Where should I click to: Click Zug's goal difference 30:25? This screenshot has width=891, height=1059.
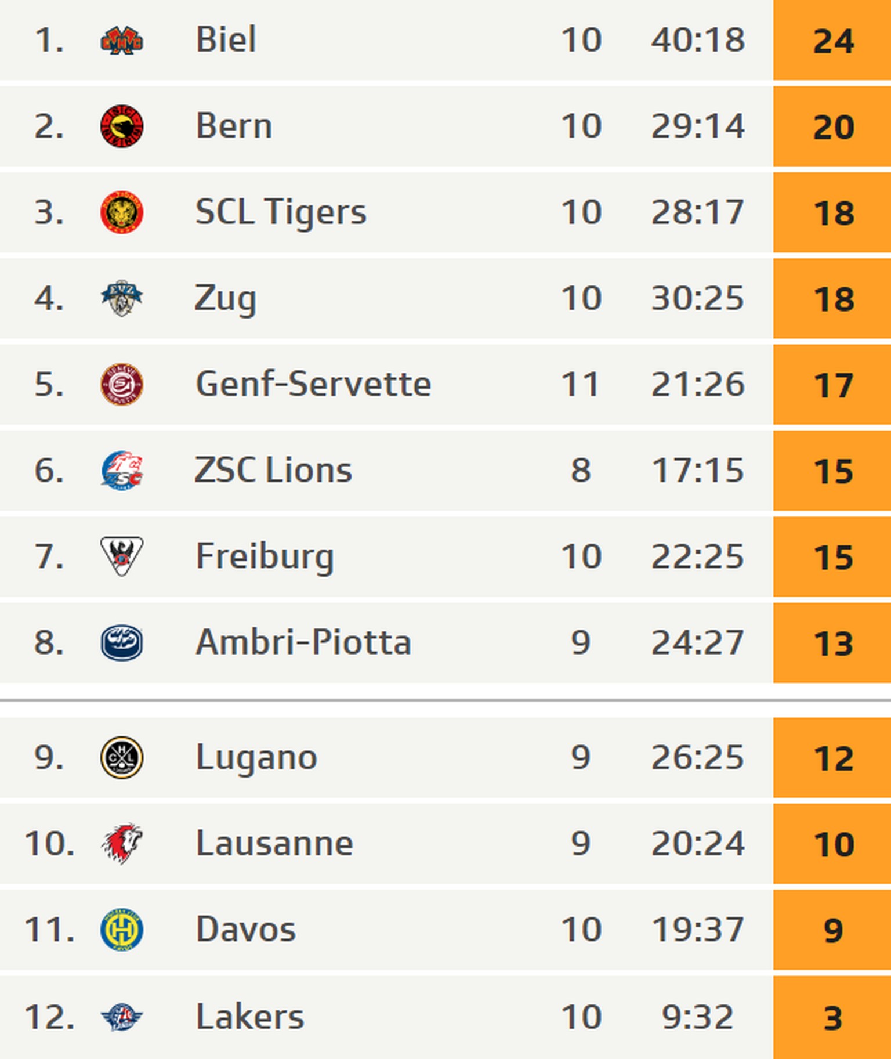pyautogui.click(x=697, y=298)
